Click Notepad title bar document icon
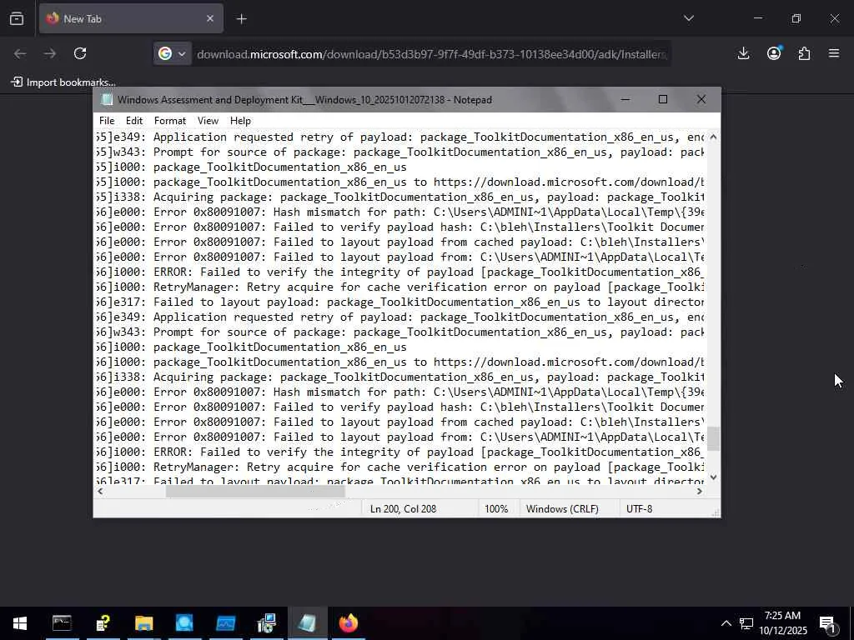 (x=108, y=100)
